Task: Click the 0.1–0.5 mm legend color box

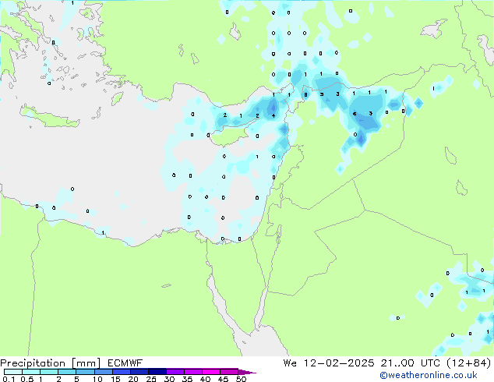Action: tap(13, 372)
